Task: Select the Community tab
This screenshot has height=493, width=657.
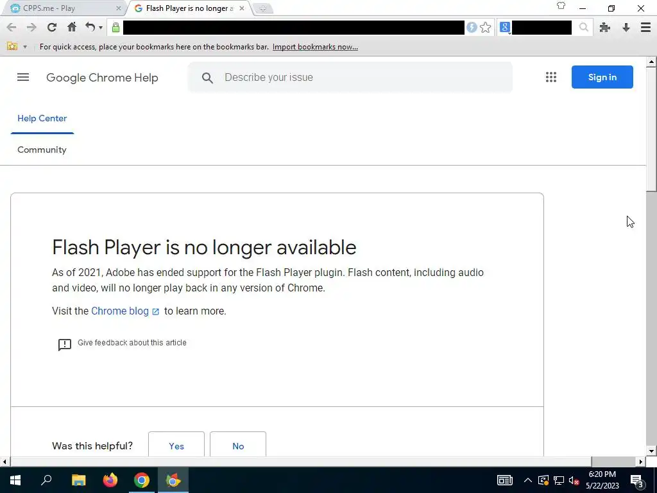Action: coord(42,150)
